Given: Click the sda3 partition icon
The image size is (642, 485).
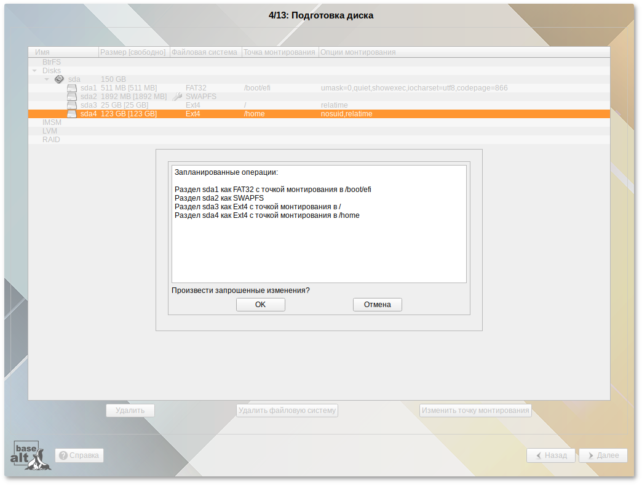Looking at the screenshot, I should pos(72,105).
